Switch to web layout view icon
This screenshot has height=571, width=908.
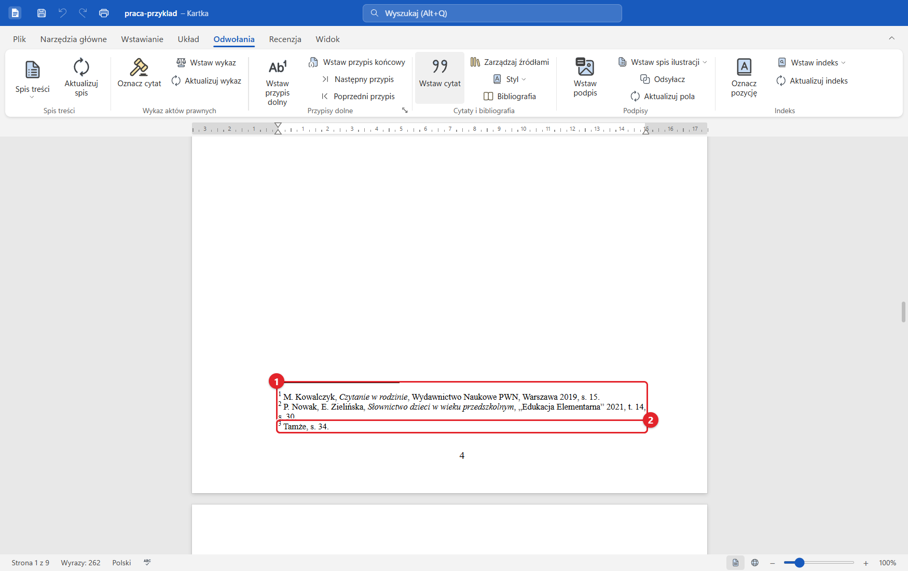point(755,563)
